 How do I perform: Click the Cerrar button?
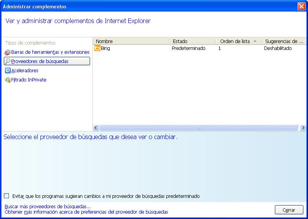[x=289, y=210]
